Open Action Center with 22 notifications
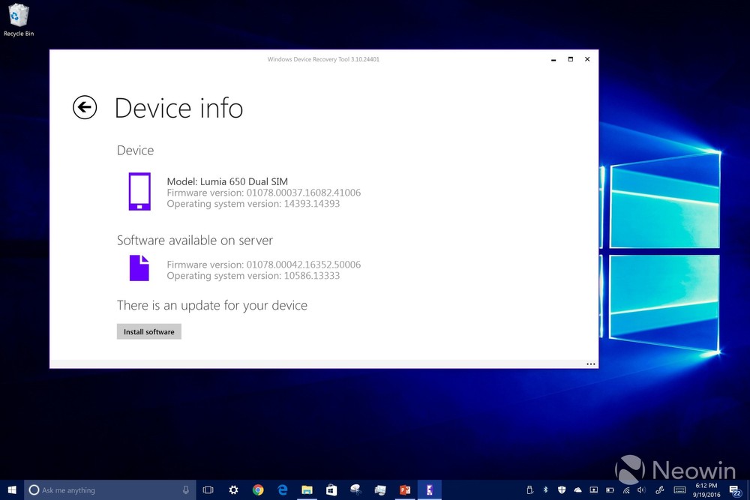The width and height of the screenshot is (750, 500). [x=735, y=490]
